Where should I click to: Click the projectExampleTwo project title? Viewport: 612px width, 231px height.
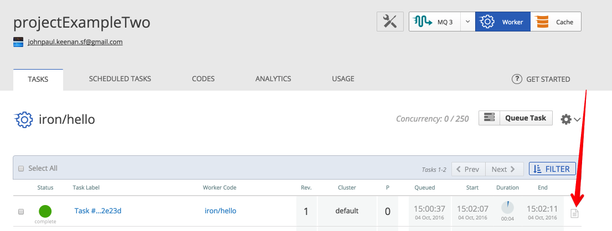click(x=81, y=23)
